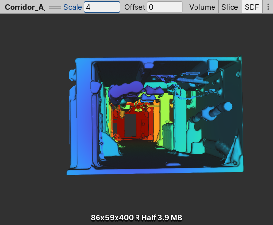Open the three-dot more options menu
The width and height of the screenshot is (273, 225).
(268, 7)
